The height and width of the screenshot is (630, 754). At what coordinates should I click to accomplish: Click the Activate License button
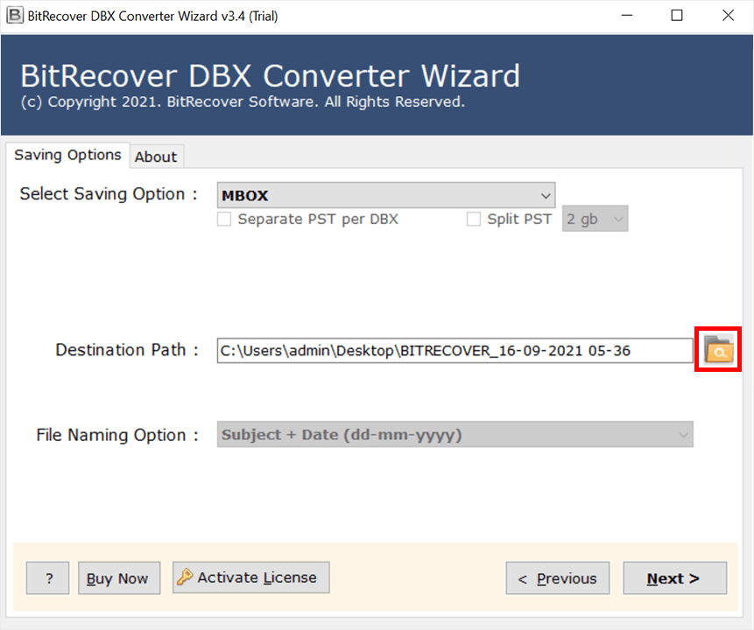[250, 577]
